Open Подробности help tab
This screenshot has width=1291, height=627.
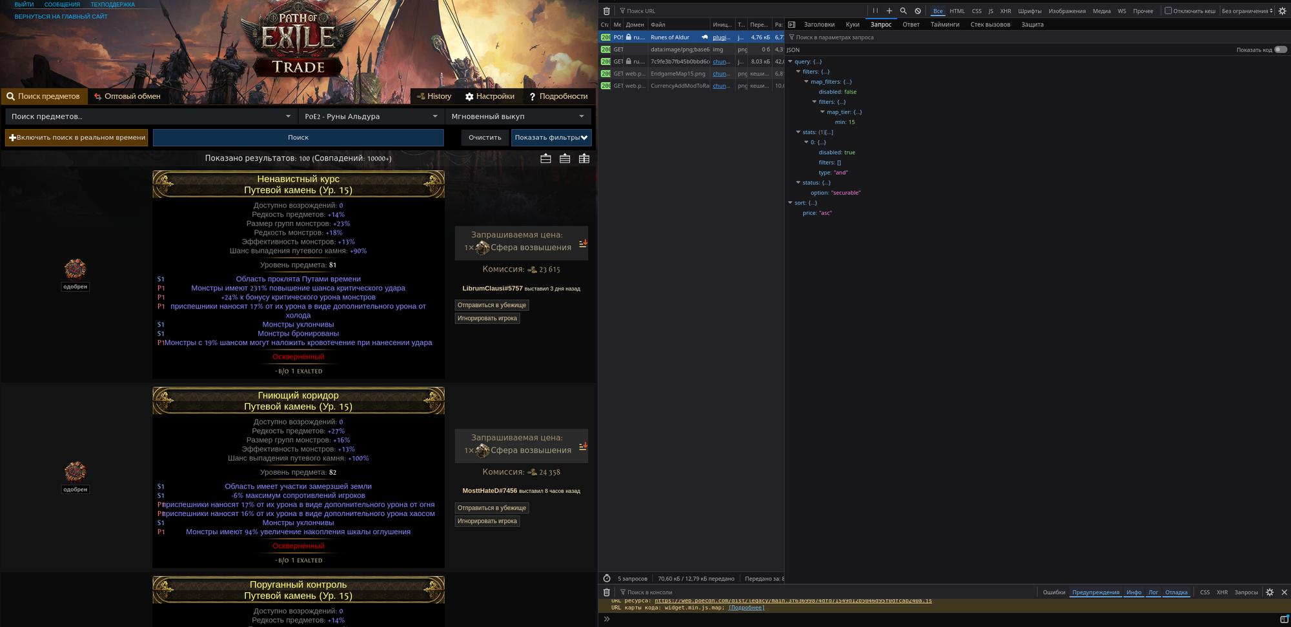(558, 96)
